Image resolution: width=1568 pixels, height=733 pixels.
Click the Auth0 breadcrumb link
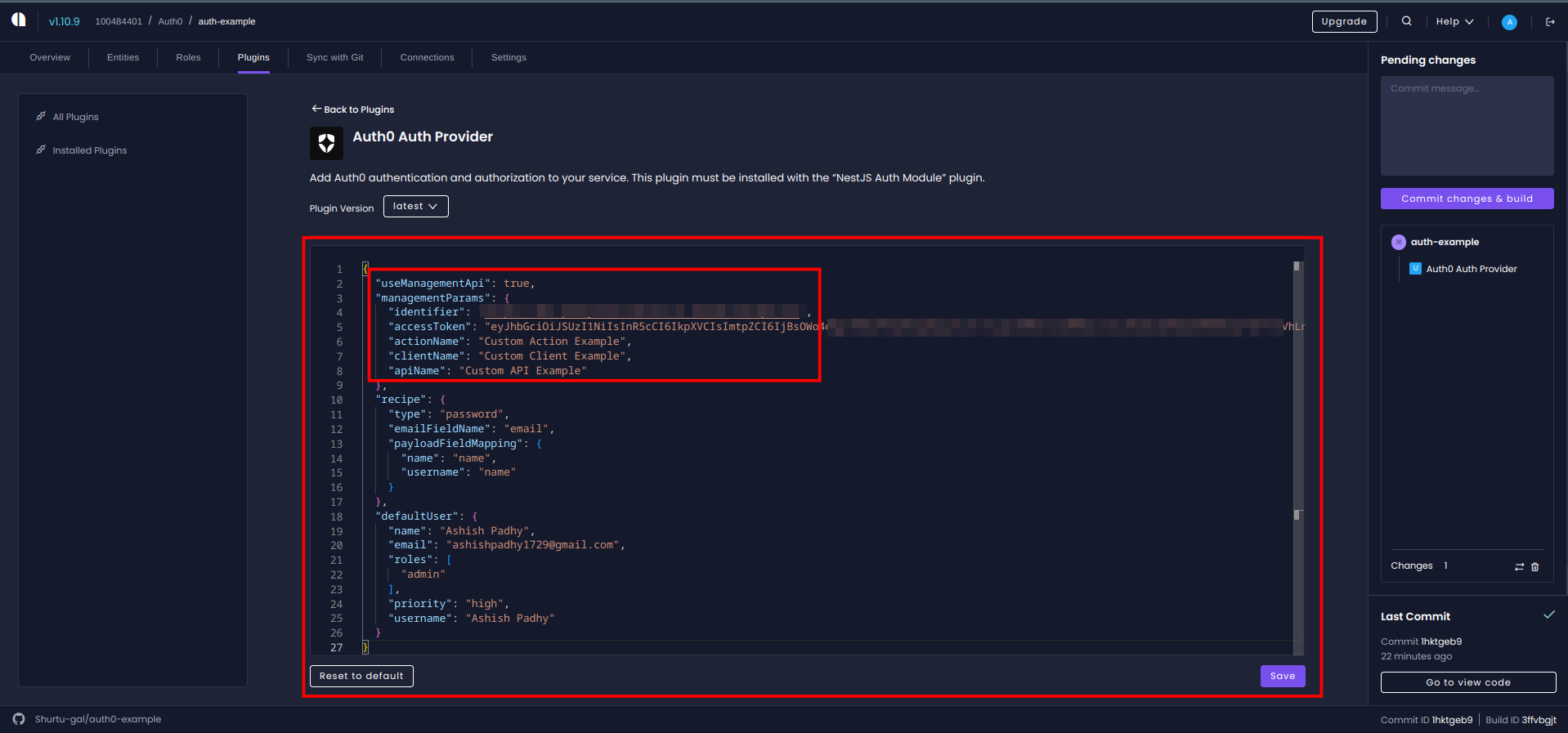click(x=170, y=21)
